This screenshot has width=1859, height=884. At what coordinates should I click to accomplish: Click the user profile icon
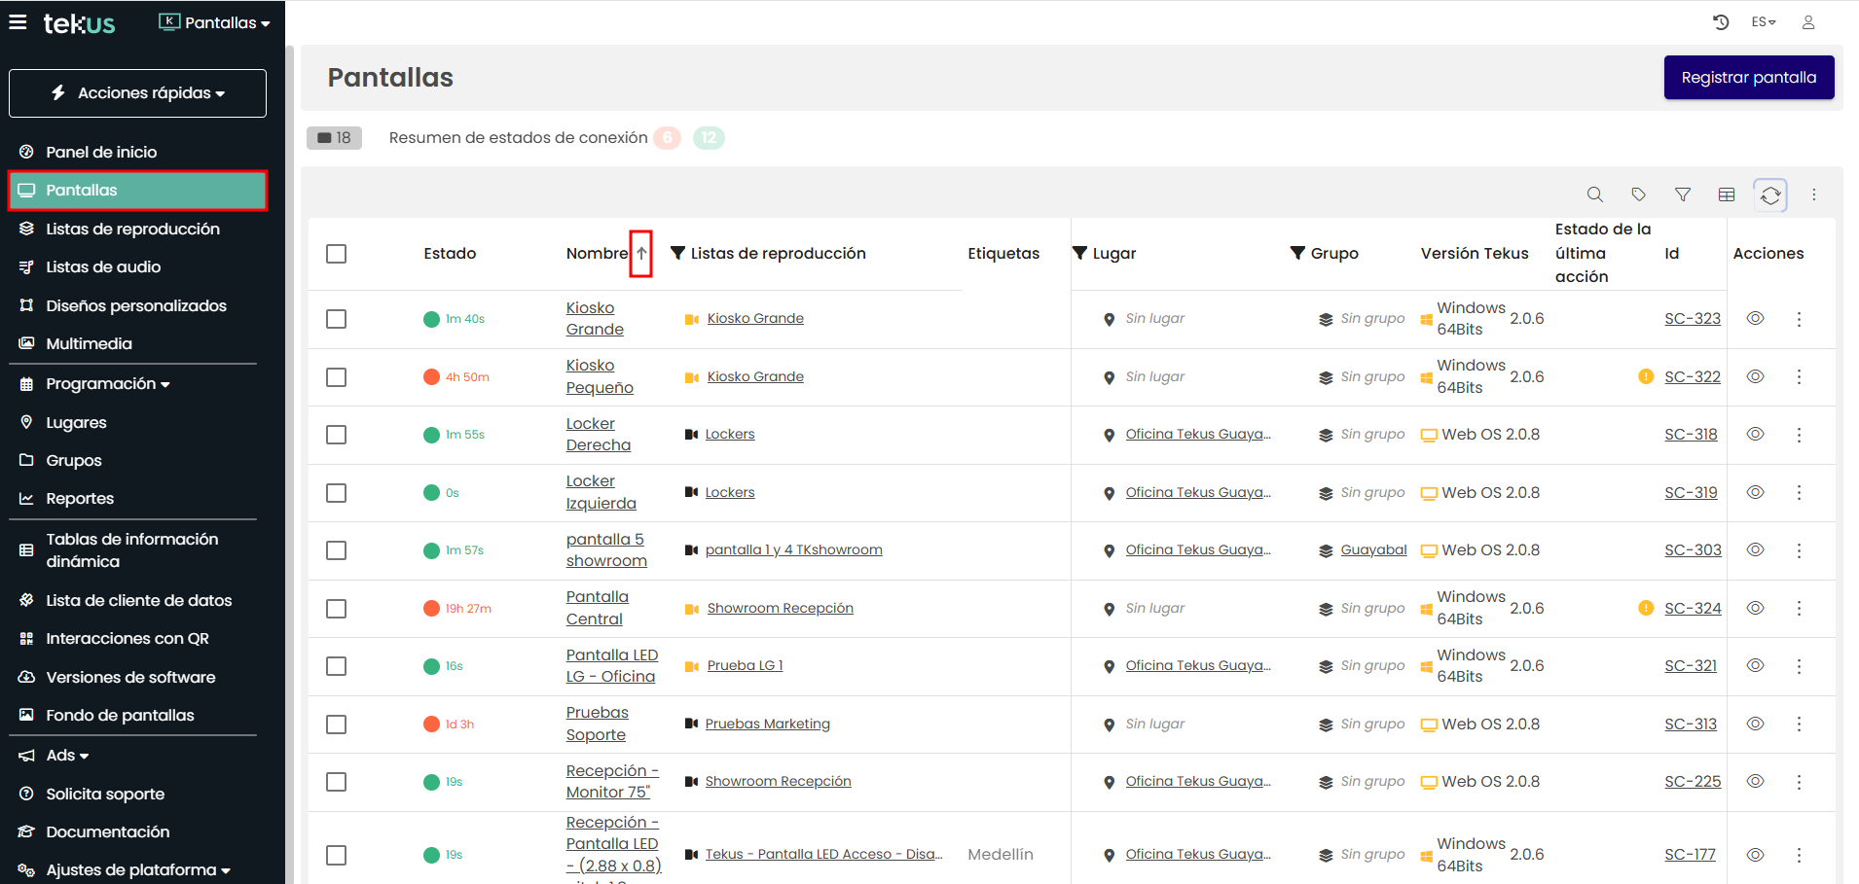click(1807, 22)
